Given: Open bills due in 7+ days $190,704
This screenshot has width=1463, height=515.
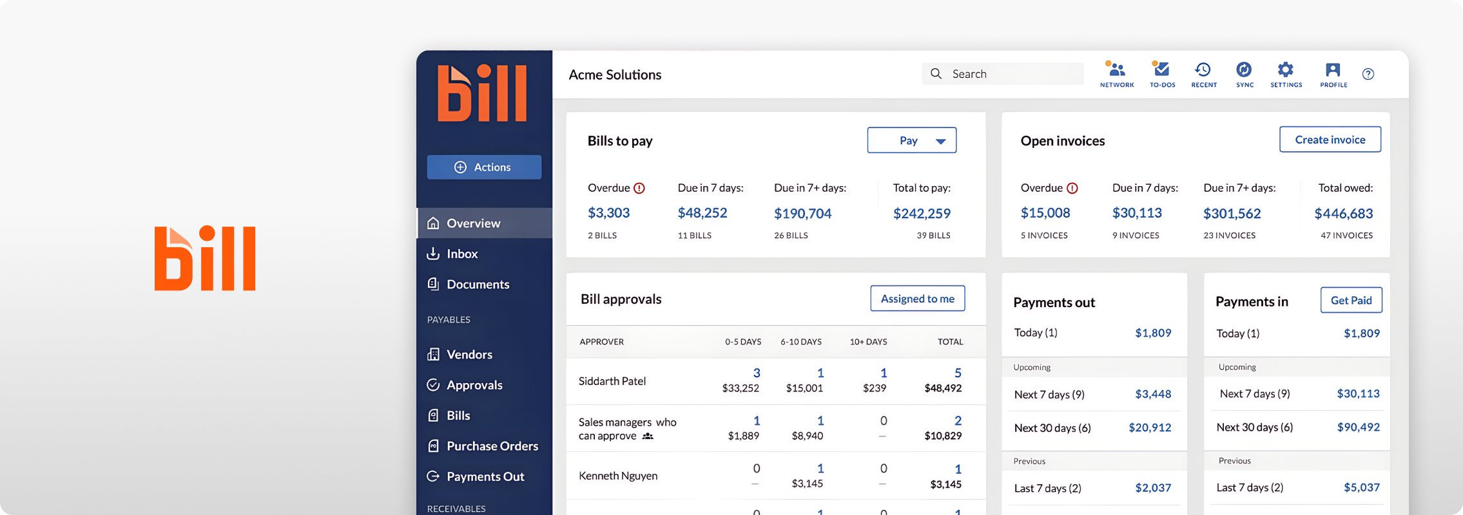Looking at the screenshot, I should (x=803, y=213).
